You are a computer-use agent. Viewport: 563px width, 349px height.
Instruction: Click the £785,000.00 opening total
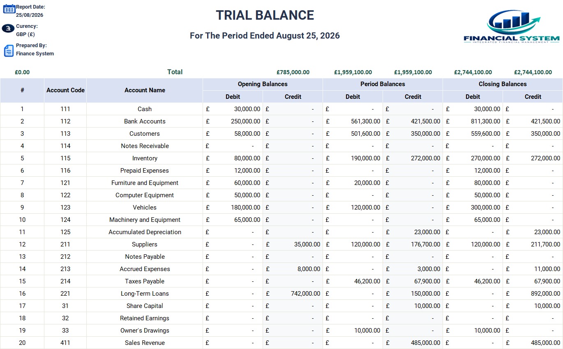pyautogui.click(x=293, y=72)
